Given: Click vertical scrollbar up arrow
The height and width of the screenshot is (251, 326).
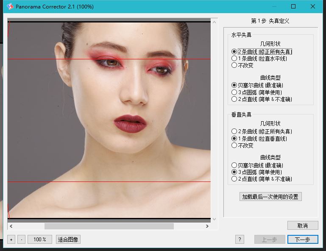Looking at the screenshot, I should click(215, 22).
